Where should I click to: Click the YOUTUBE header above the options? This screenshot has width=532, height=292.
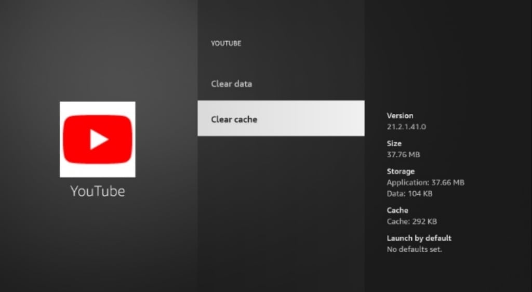click(x=225, y=44)
